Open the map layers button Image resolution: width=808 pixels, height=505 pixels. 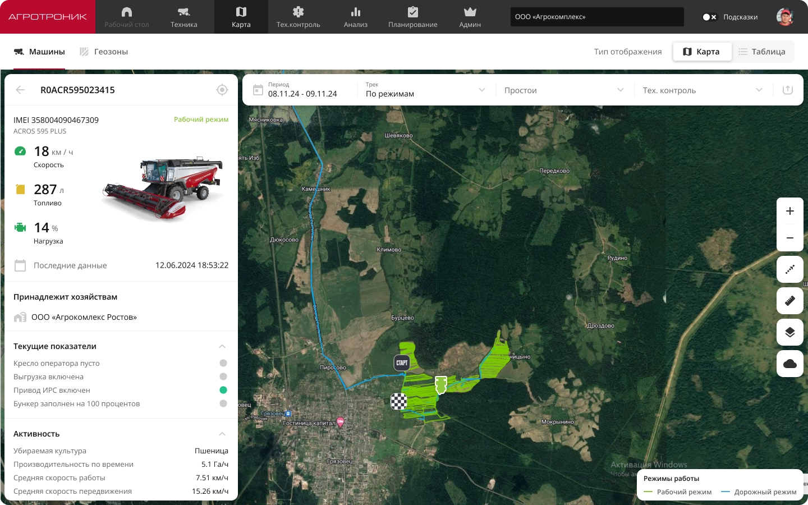789,332
